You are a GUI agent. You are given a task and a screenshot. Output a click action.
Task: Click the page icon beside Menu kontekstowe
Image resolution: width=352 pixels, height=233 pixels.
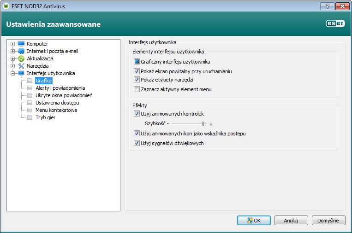coord(30,110)
